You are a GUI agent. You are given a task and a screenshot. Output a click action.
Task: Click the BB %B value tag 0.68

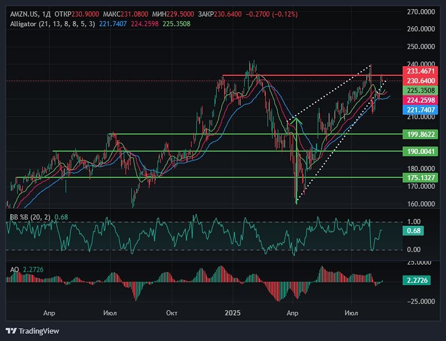tap(413, 230)
